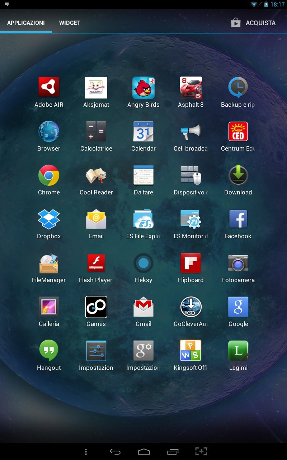Open the Download app

click(238, 175)
